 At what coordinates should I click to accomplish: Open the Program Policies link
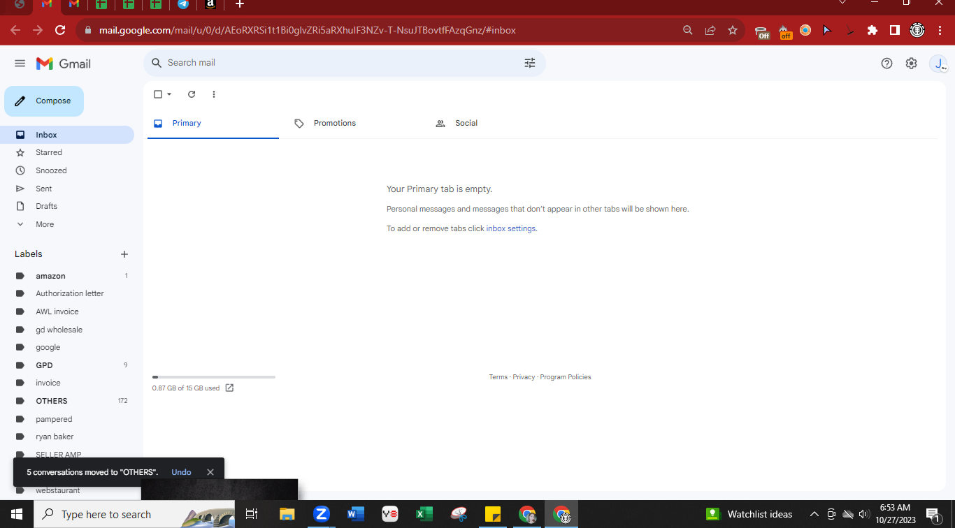566,377
